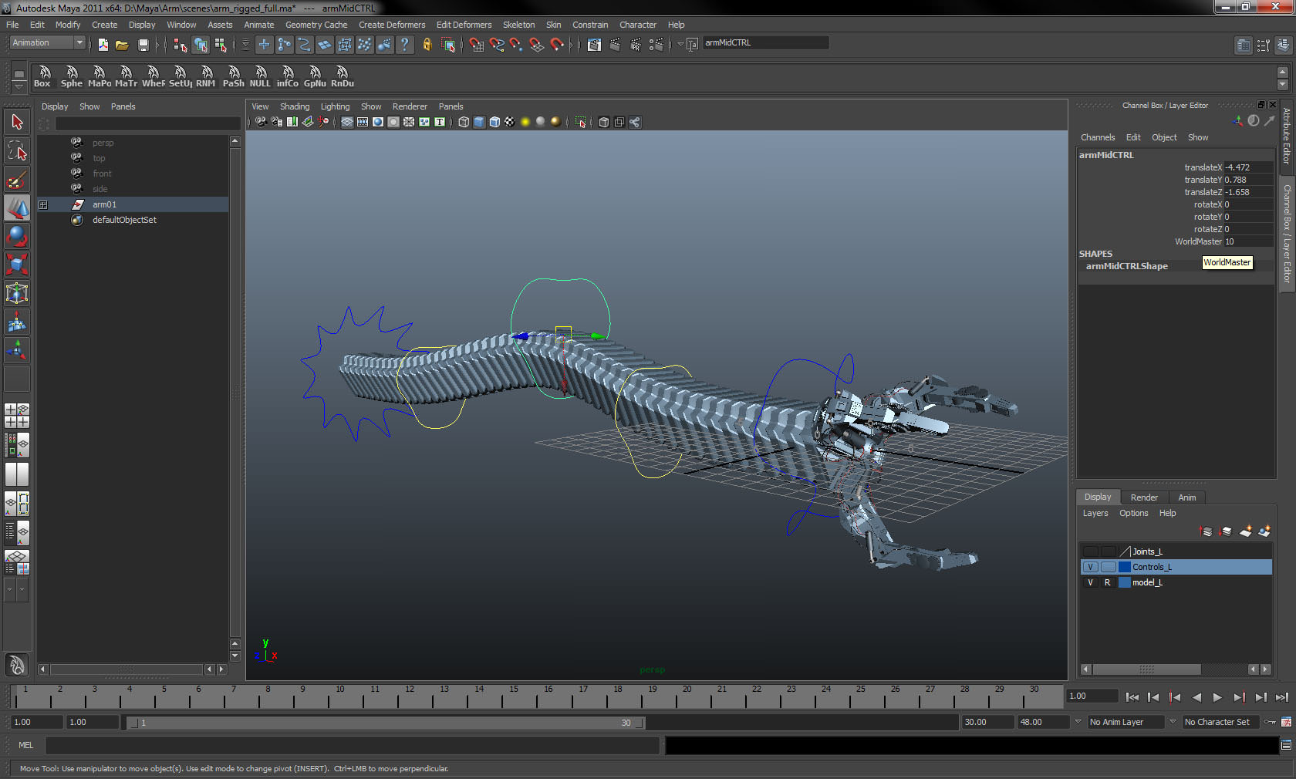
Task: Open animation preferences icon by character set
Action: [x=1286, y=722]
